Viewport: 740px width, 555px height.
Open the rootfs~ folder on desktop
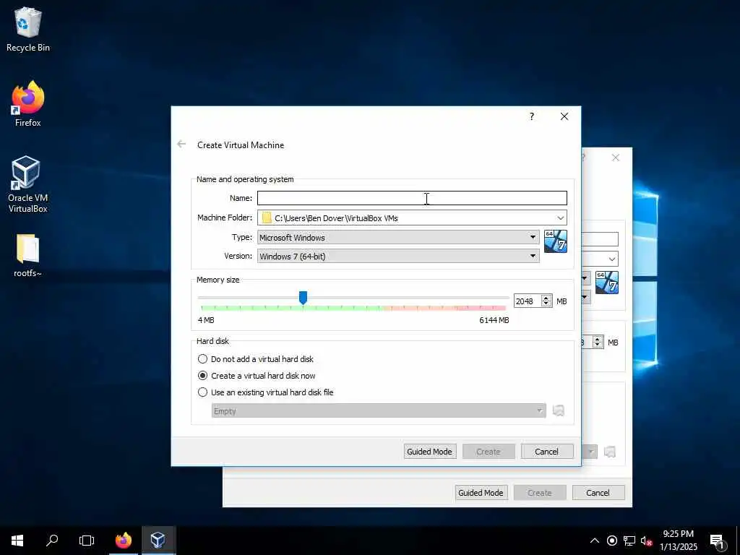point(28,255)
